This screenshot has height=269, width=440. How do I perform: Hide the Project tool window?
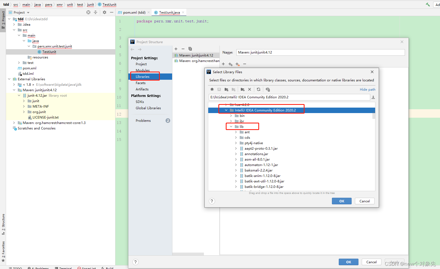pos(112,12)
